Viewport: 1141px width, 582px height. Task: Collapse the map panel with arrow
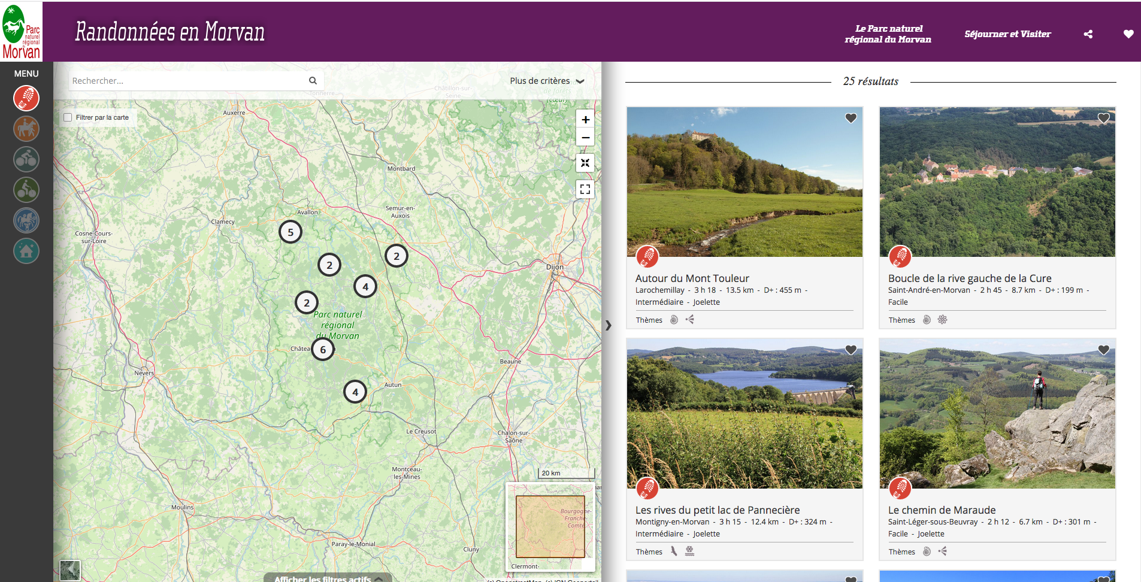[x=609, y=325]
